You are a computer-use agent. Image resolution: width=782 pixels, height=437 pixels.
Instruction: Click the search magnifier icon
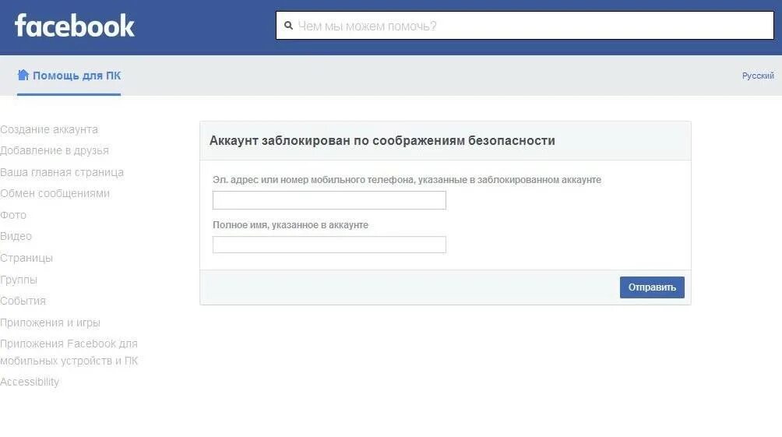(x=288, y=26)
